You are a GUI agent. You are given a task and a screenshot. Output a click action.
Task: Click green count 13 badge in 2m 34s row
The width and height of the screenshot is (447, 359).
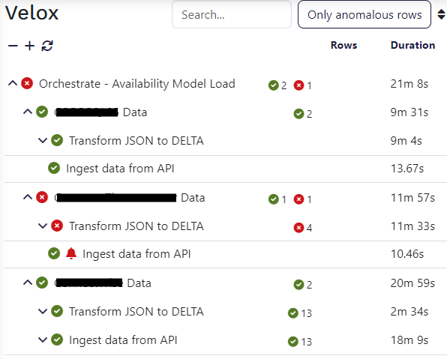pyautogui.click(x=300, y=313)
